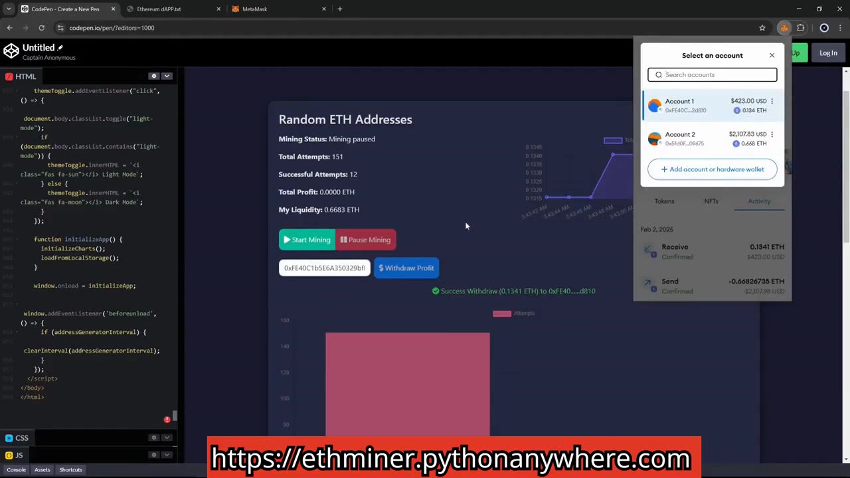Image resolution: width=850 pixels, height=478 pixels.
Task: Click Account 2 avatar icon
Action: 655,139
